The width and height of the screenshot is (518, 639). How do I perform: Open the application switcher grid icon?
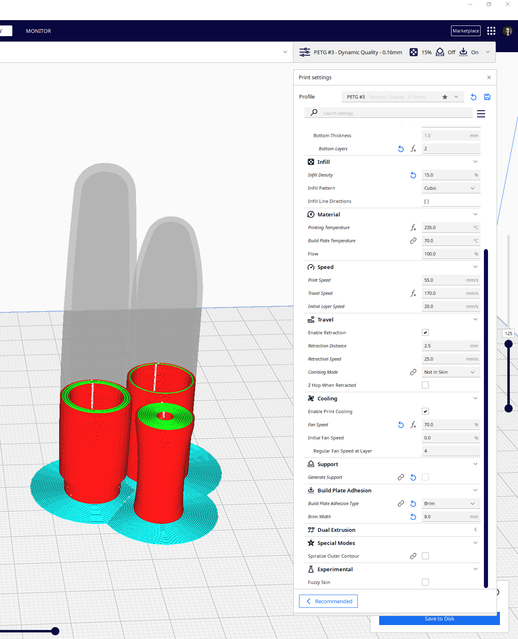point(491,31)
